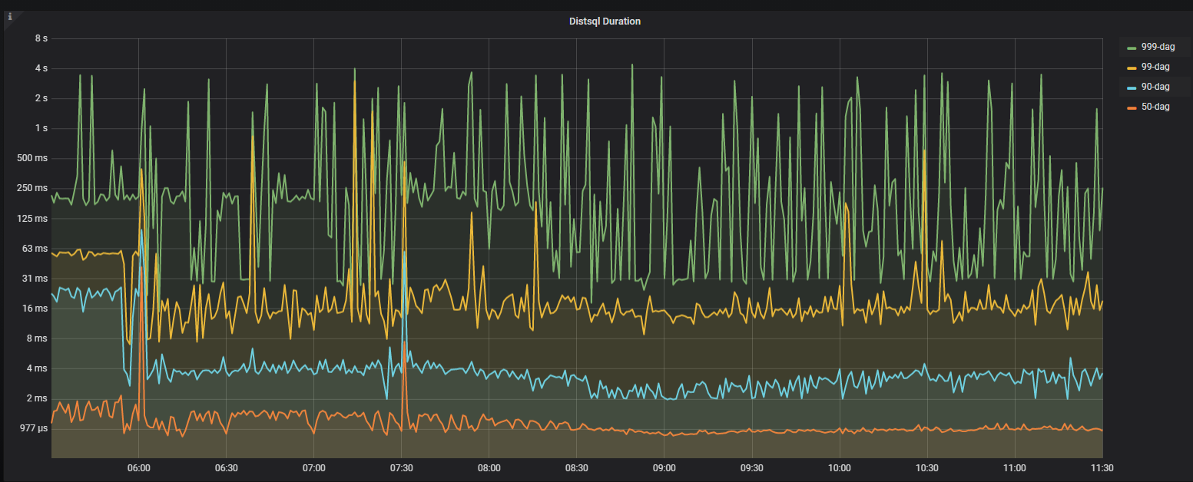The width and height of the screenshot is (1193, 482).
Task: Click the 10:00 time axis label
Action: (839, 467)
